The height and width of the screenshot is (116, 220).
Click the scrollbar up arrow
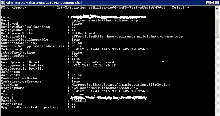pos(218,8)
